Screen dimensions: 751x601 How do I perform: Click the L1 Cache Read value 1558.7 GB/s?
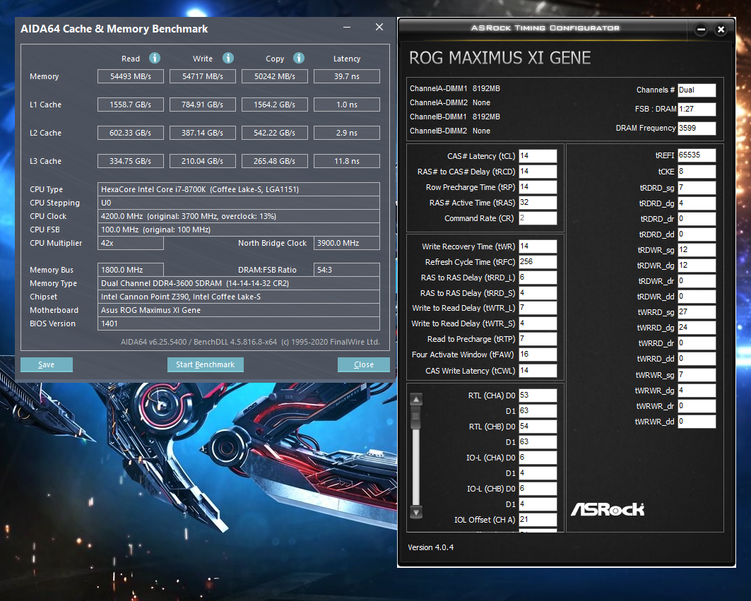130,105
